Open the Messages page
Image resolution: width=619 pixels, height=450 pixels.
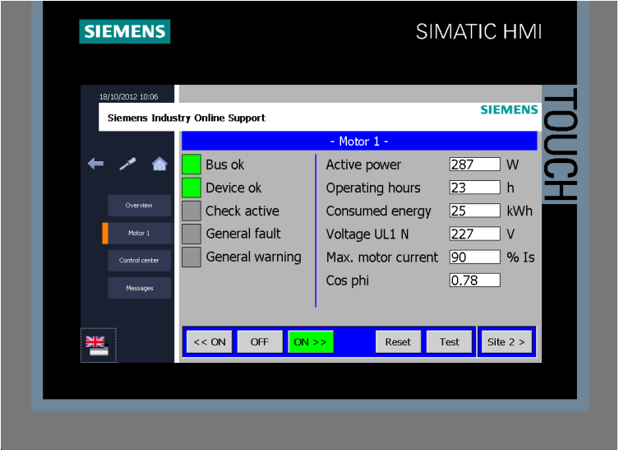tap(139, 288)
